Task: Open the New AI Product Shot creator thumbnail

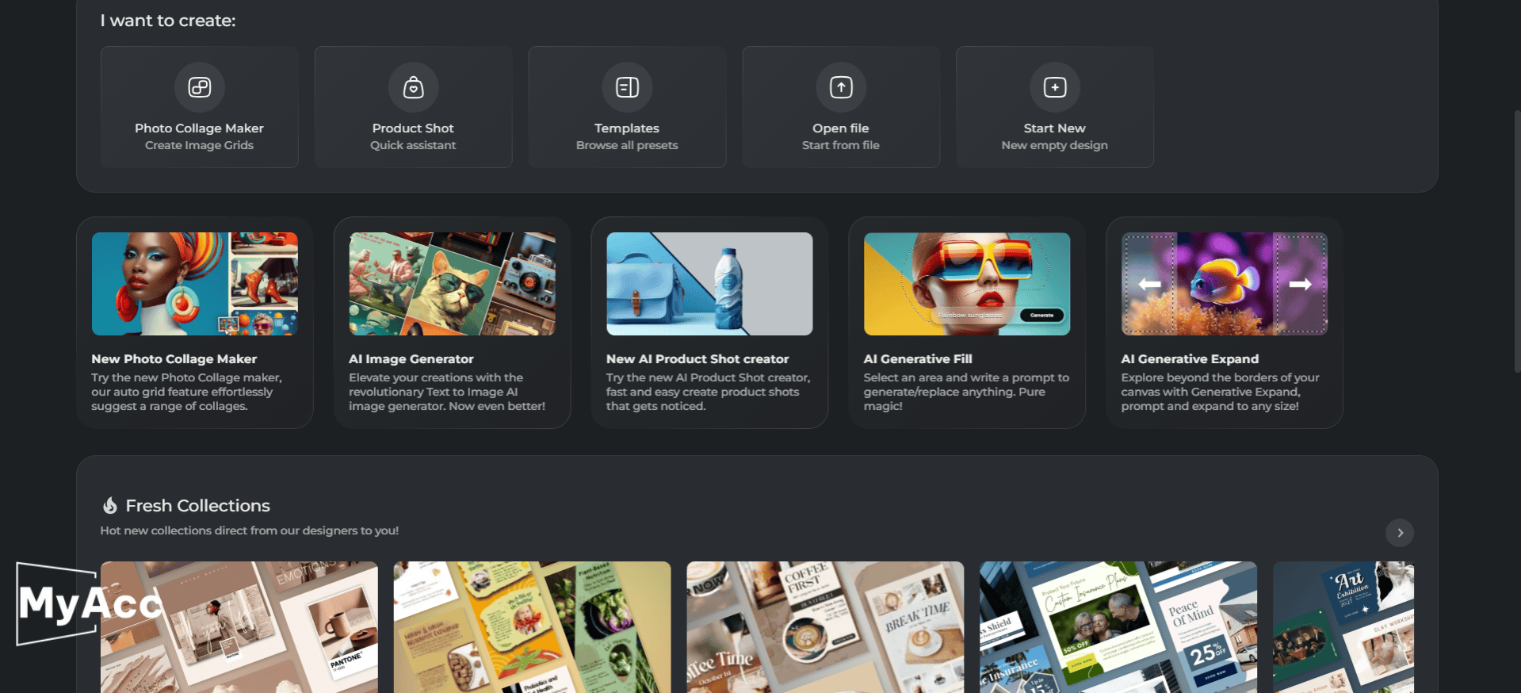Action: (709, 284)
